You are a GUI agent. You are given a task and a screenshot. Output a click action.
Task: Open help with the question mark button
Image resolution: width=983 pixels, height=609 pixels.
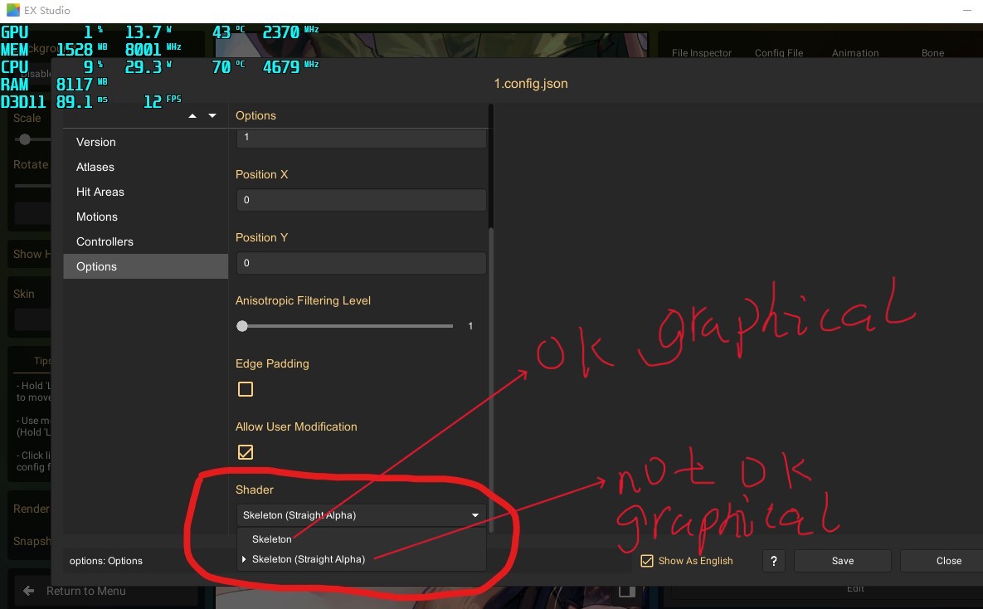point(774,561)
